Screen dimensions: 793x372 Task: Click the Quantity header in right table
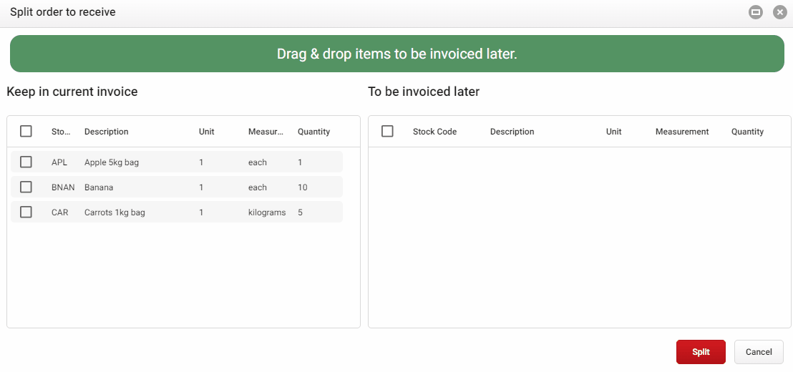747,132
